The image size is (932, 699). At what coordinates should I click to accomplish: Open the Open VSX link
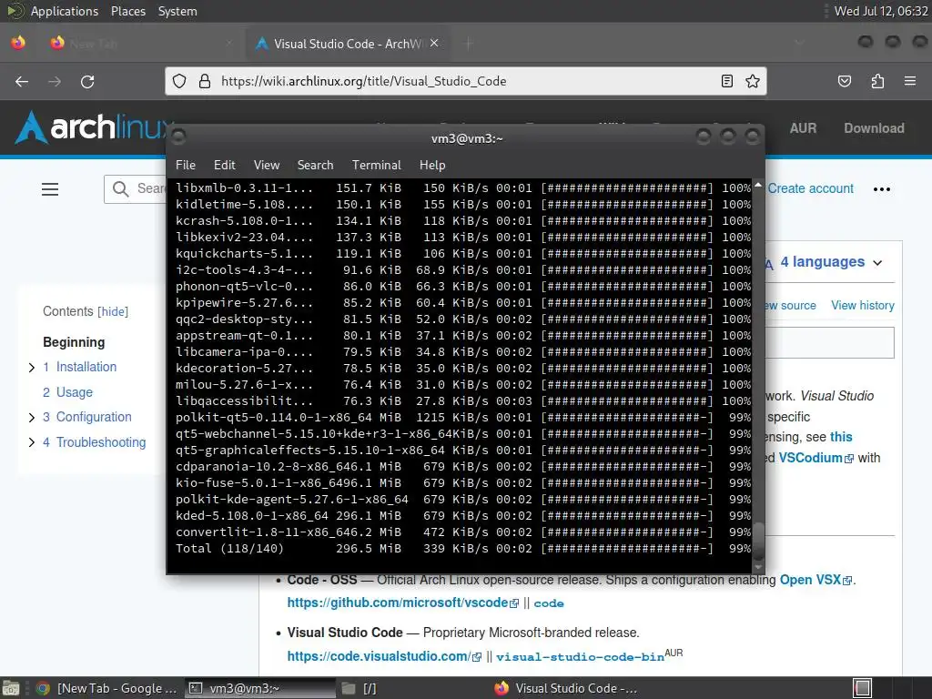[x=810, y=580]
